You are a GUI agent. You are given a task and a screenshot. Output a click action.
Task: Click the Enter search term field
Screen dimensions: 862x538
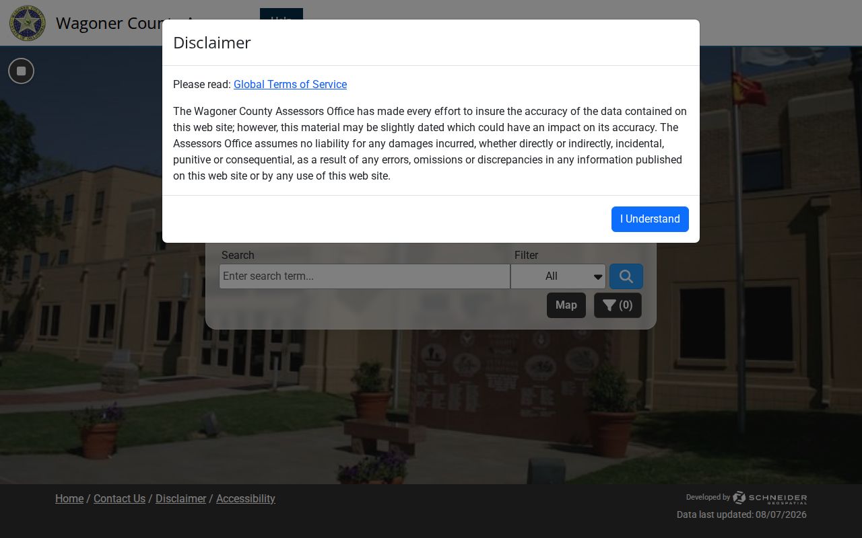(364, 276)
